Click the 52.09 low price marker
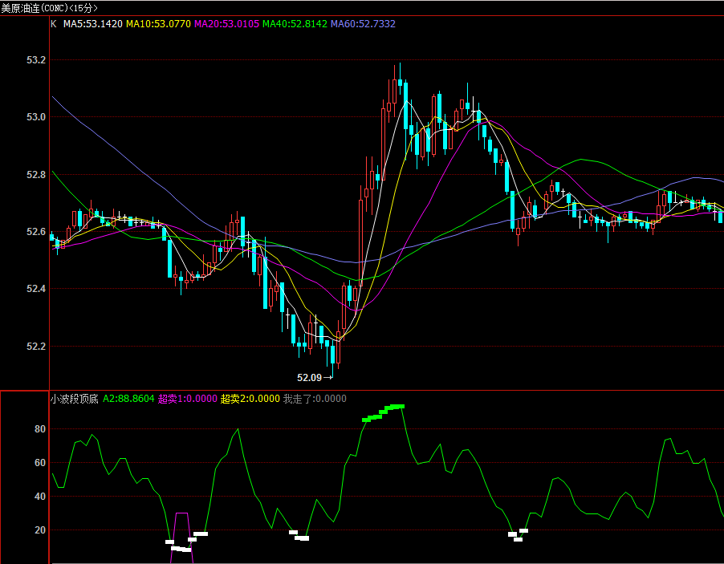This screenshot has width=724, height=564. [315, 378]
